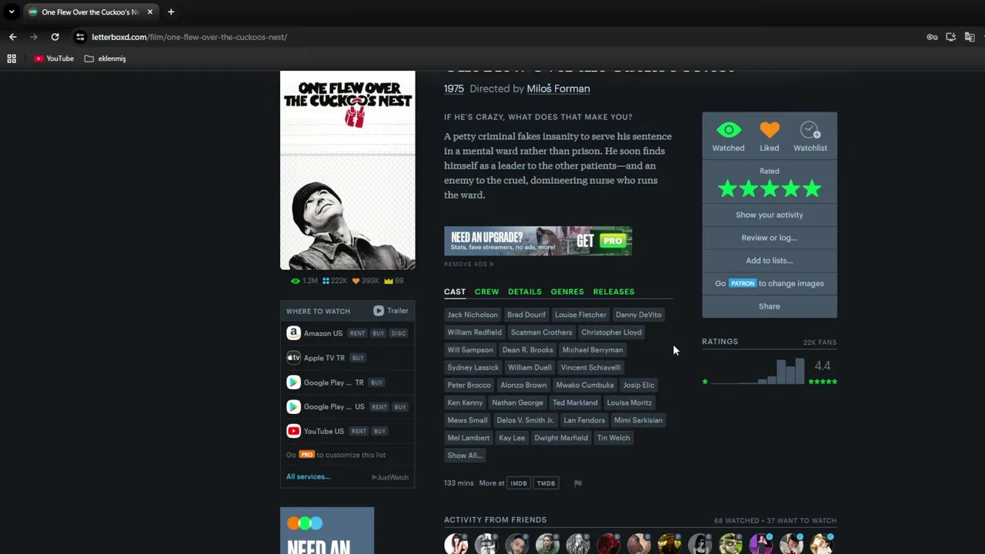This screenshot has width=985, height=554.
Task: Click BUY for YouTube US
Action: point(379,431)
